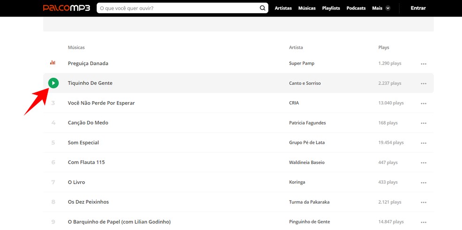
Task: Open Playlists from the top navigation
Action: point(331,8)
